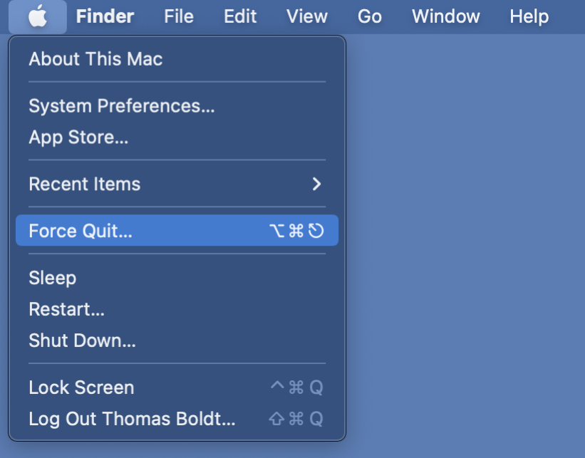Open the Finder menu
Viewport: 585px width, 458px height.
coord(105,16)
